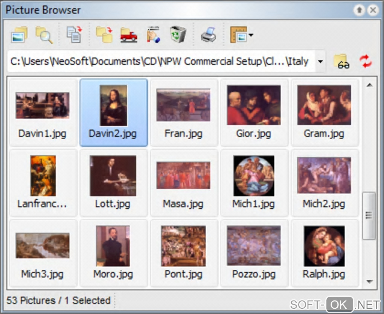Open the thumbnail size dropdown arrow
Viewport: 384px width, 314px height.
click(x=251, y=35)
